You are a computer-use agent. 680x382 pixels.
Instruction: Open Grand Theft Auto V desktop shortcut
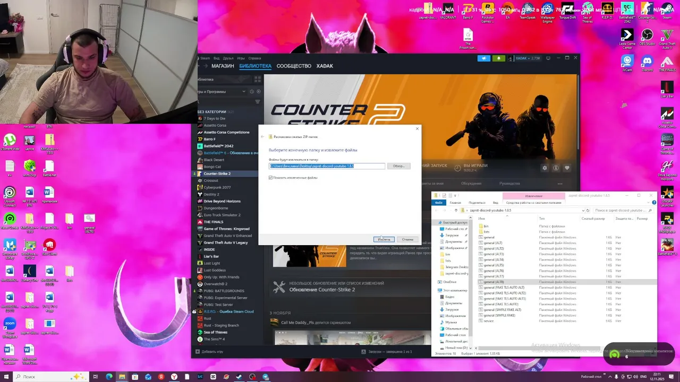pyautogui.click(x=667, y=39)
